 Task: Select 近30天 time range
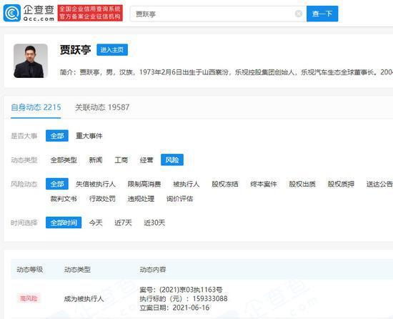(x=154, y=222)
